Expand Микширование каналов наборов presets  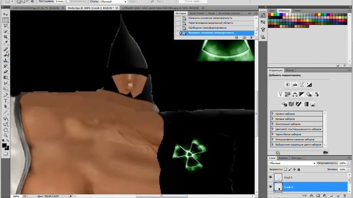point(272,139)
